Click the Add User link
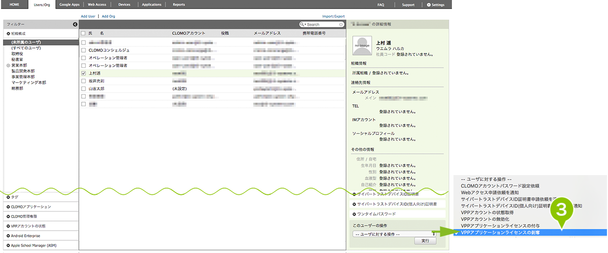 point(88,16)
